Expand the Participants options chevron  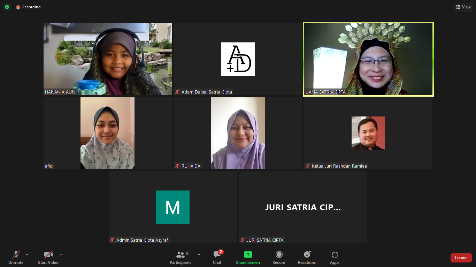tap(199, 254)
